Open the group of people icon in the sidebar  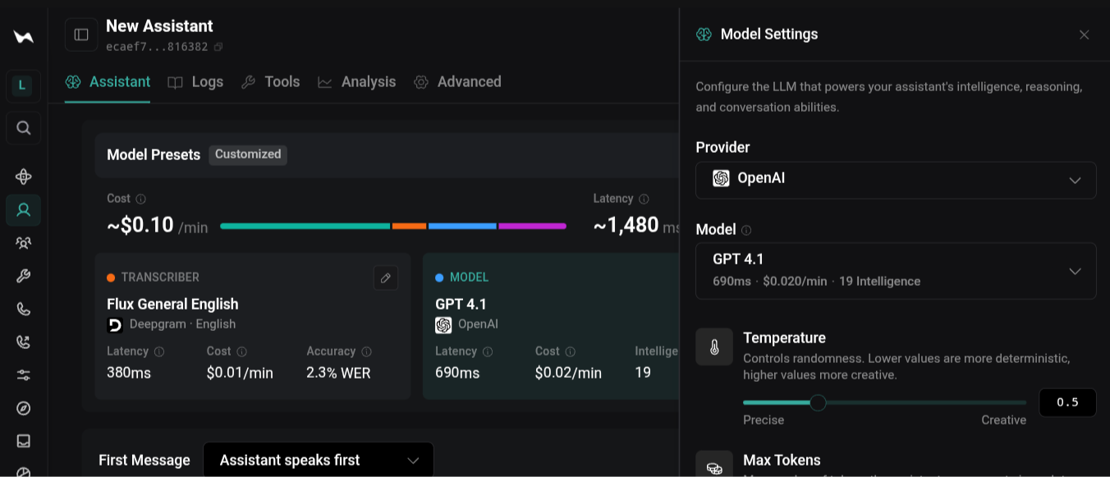tap(23, 243)
